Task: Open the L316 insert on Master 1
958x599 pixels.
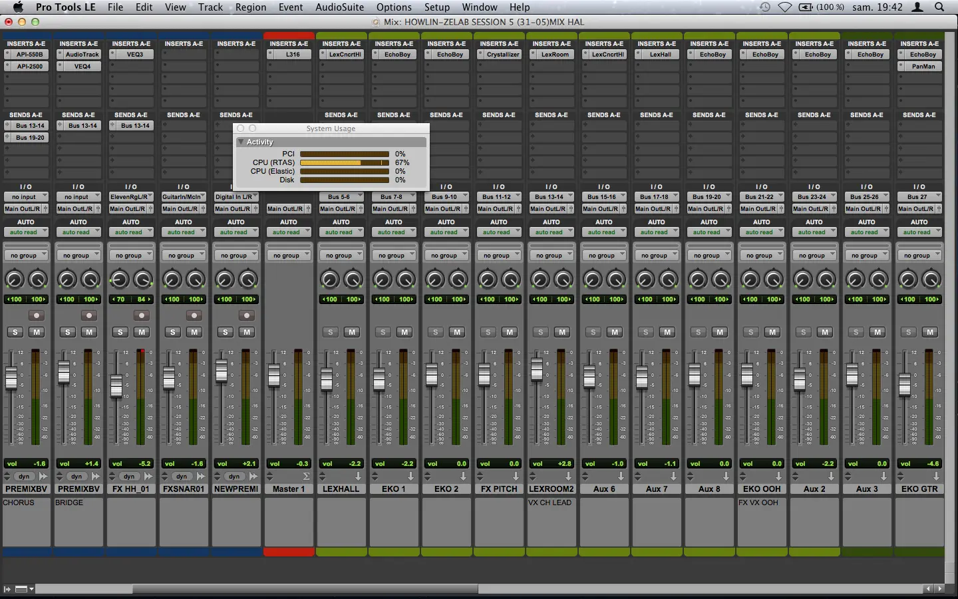Action: pos(293,55)
